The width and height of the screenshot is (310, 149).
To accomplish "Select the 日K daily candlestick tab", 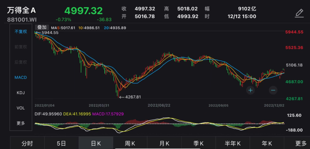I will [96, 143].
